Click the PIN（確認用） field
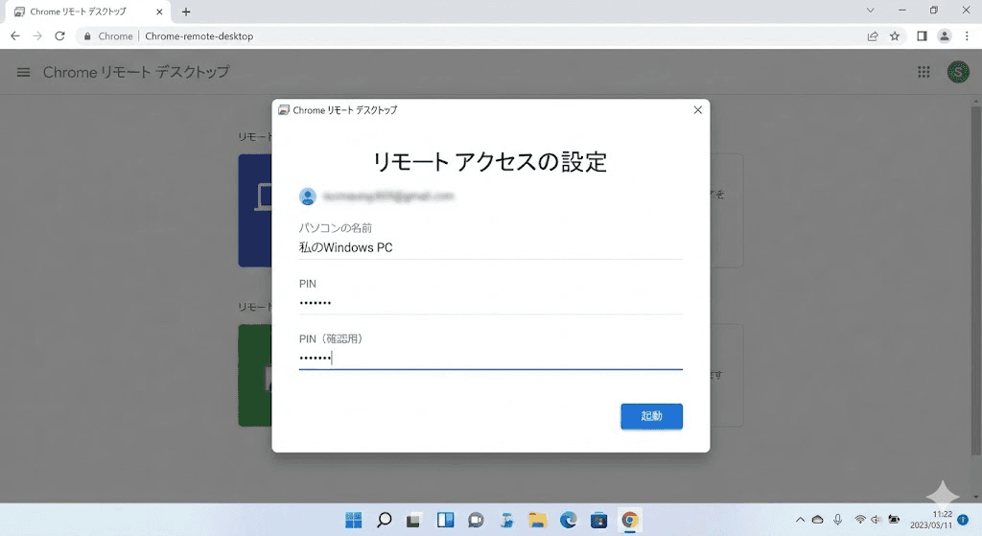The width and height of the screenshot is (982, 536). (490, 359)
